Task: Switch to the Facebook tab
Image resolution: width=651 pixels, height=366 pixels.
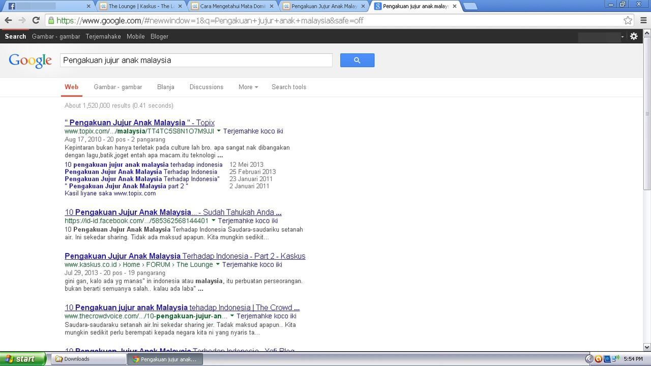Action: [x=48, y=6]
